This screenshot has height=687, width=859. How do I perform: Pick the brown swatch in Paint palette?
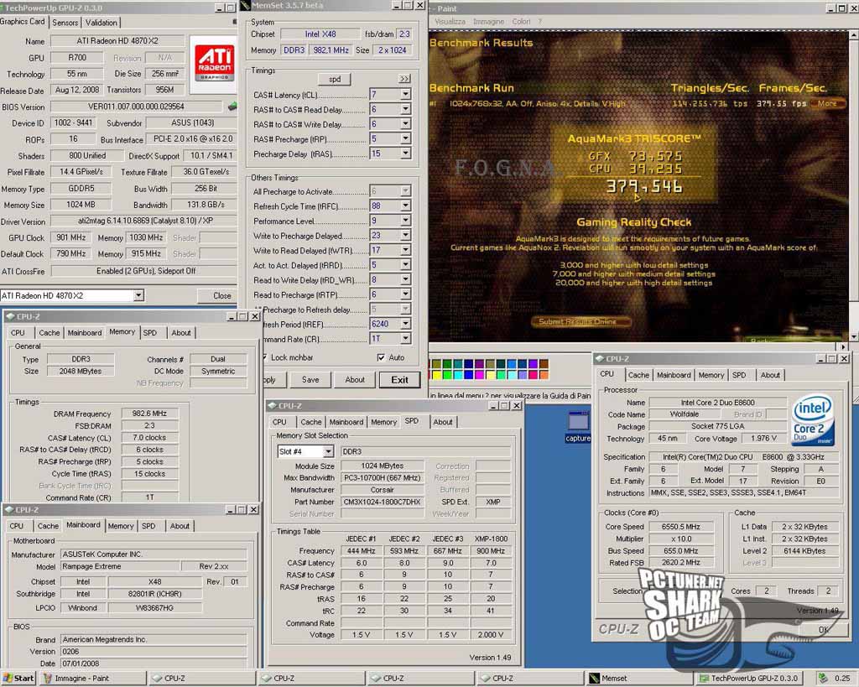click(x=544, y=364)
